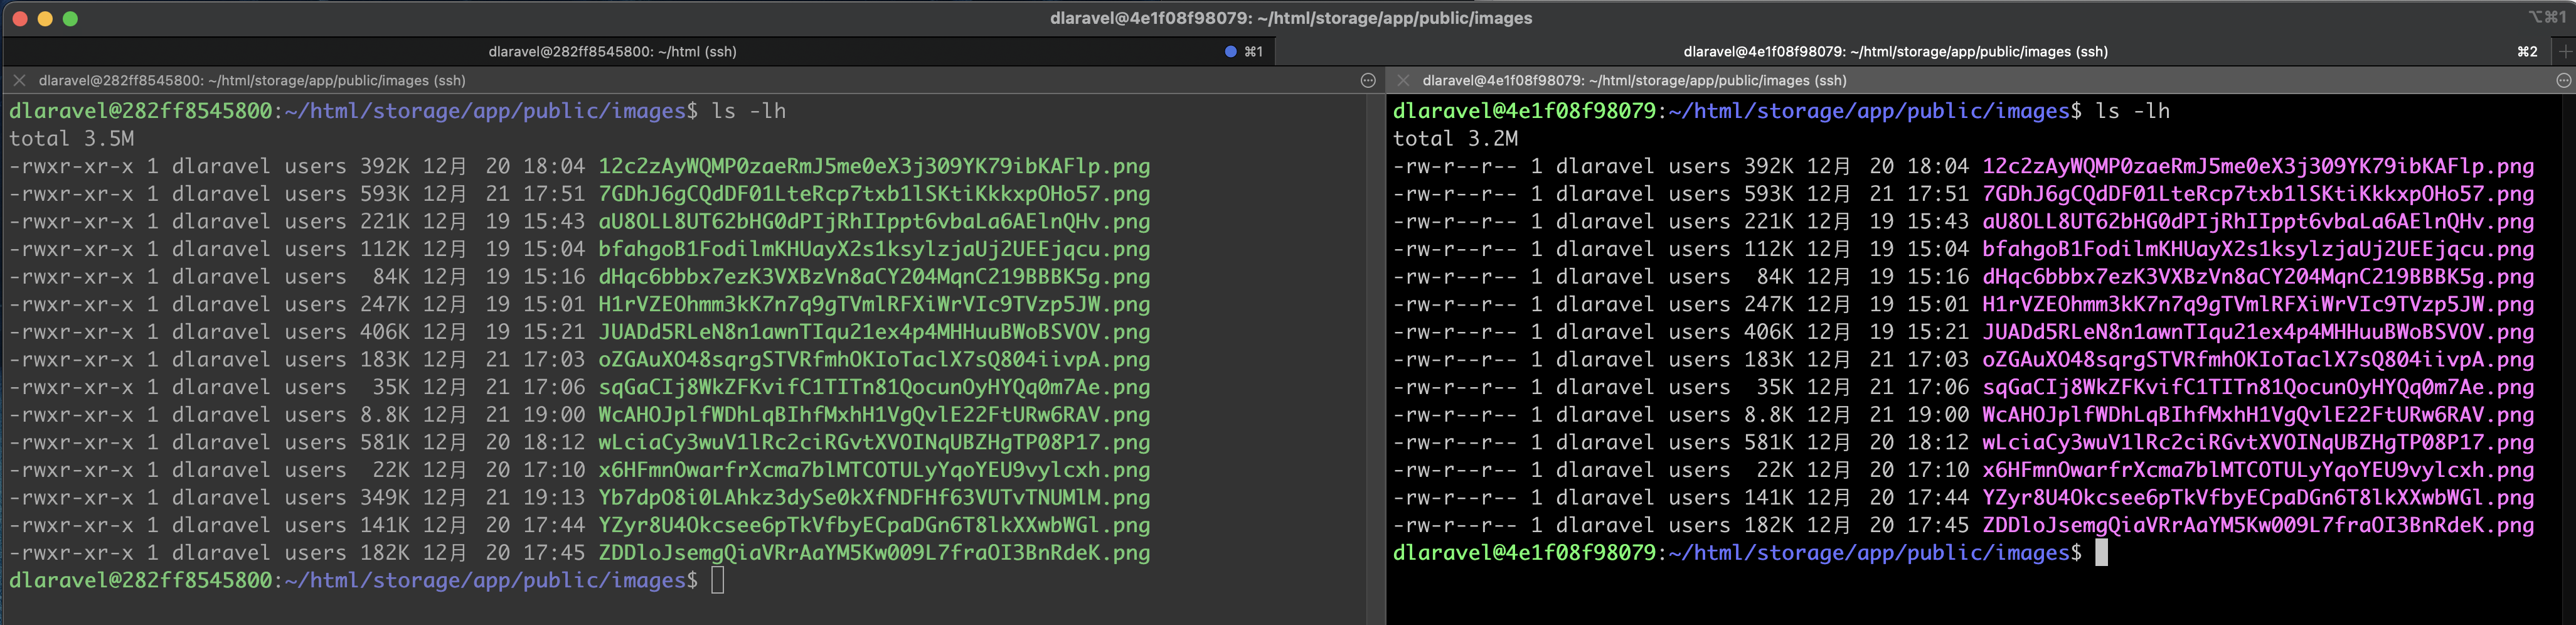Click the green zoom window button
This screenshot has width=2576, height=625.
pyautogui.click(x=70, y=18)
